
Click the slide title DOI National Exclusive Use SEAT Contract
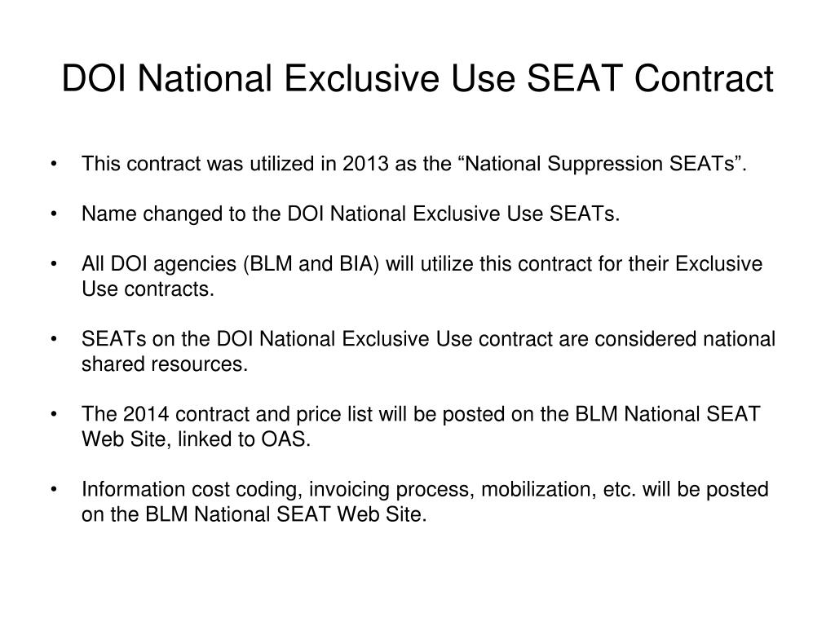point(417,79)
